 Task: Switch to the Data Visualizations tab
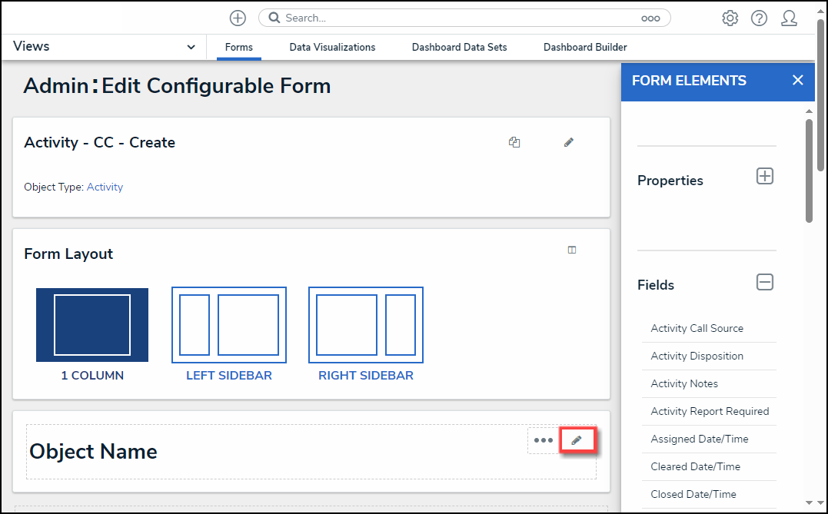(332, 47)
